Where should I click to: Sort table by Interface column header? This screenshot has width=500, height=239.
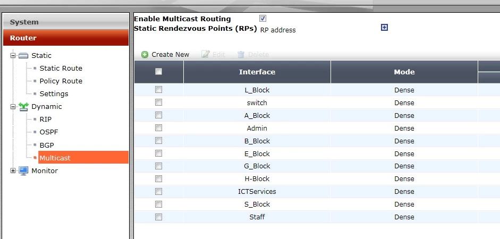coord(257,72)
